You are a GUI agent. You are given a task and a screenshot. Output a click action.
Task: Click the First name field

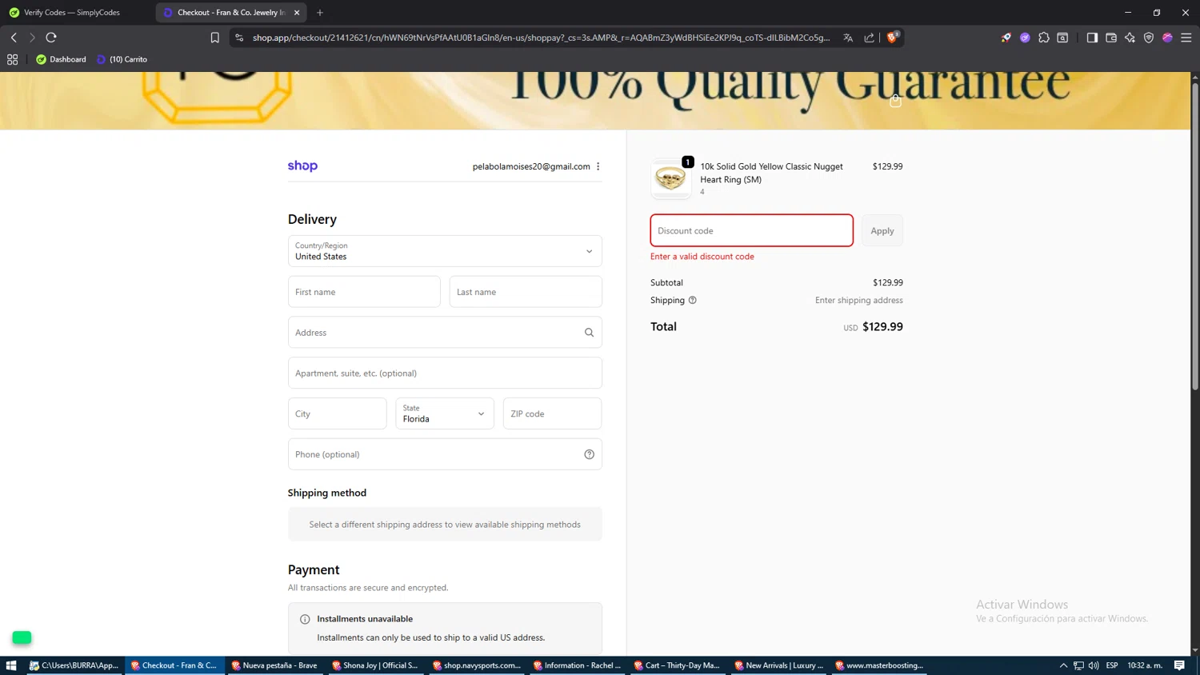click(x=364, y=292)
